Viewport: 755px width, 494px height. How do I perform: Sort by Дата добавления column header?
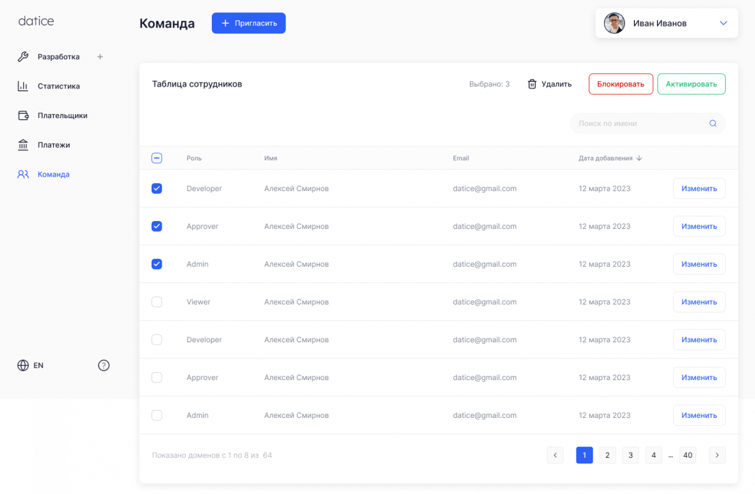click(606, 158)
